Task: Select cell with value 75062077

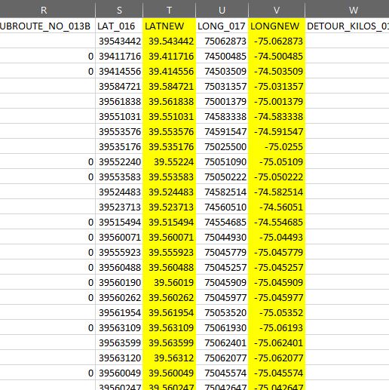Action: coord(222,358)
